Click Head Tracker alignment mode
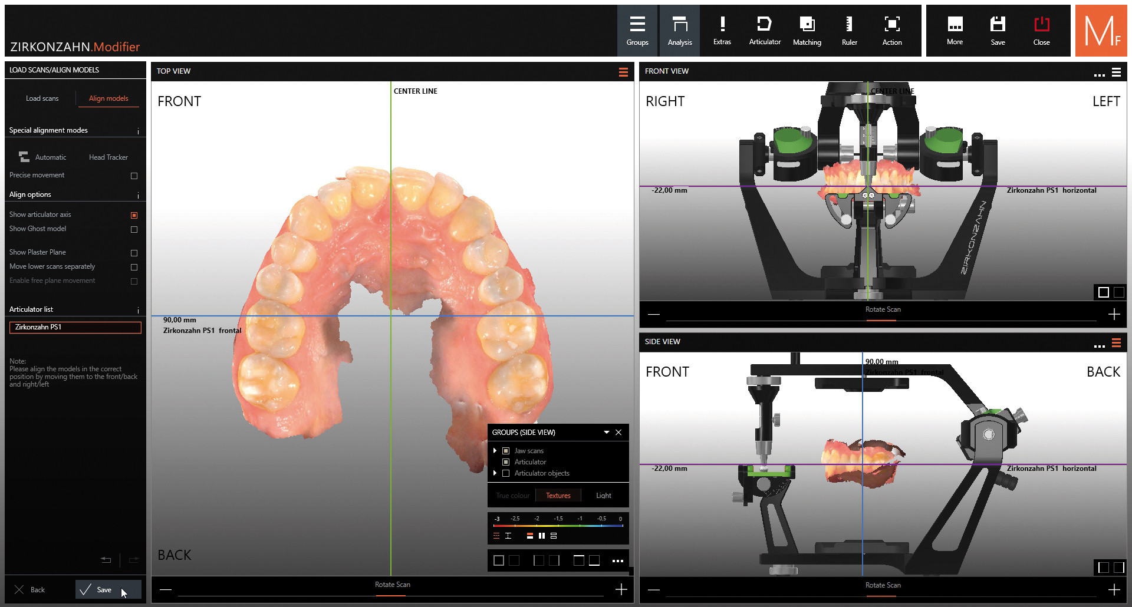 tap(108, 157)
